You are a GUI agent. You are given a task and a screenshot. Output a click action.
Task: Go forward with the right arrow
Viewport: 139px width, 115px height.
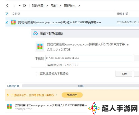point(14,5)
